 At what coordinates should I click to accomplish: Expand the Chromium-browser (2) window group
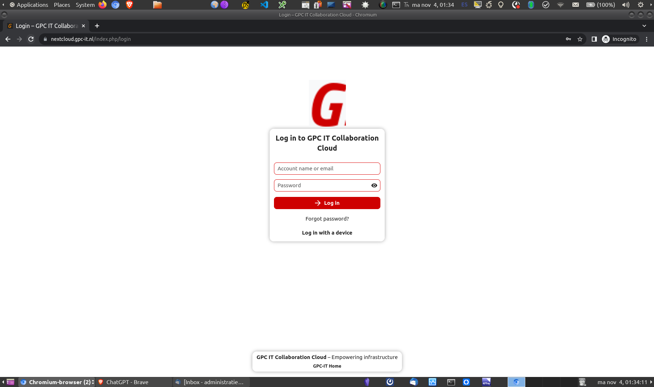[x=57, y=382]
